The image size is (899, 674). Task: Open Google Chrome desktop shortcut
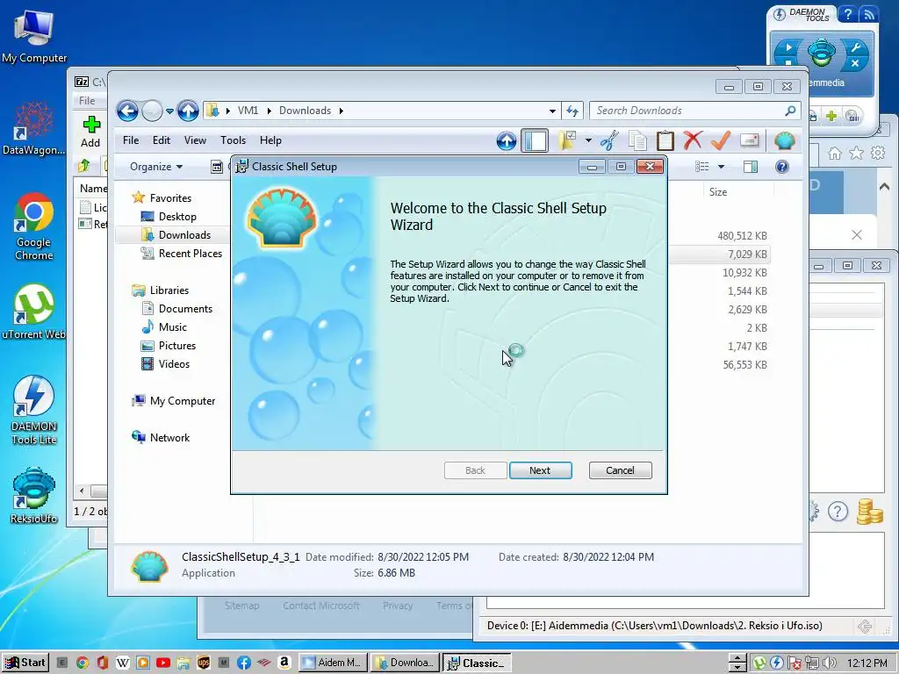point(34,227)
